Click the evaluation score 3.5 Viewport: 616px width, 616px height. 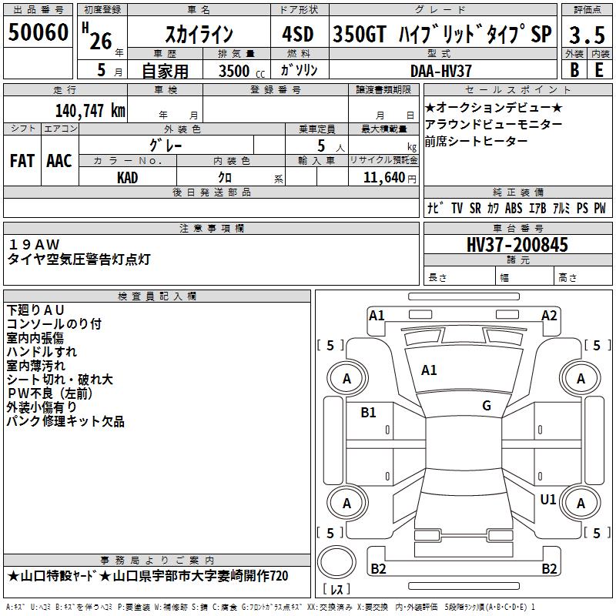pos(587,35)
